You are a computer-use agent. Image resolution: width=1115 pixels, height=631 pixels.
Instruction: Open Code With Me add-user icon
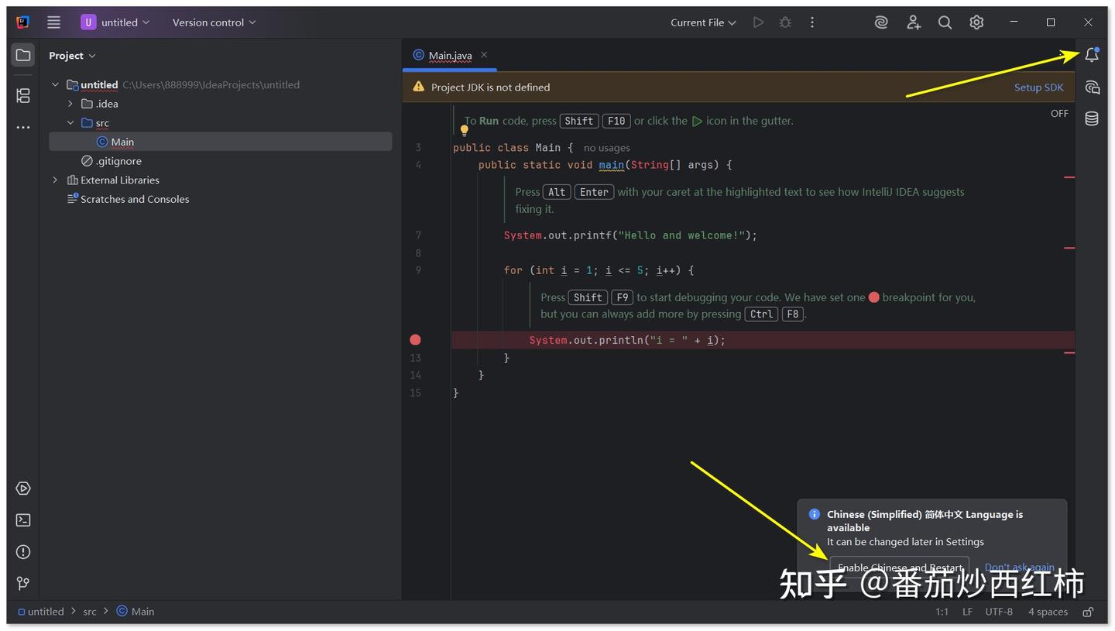(914, 22)
